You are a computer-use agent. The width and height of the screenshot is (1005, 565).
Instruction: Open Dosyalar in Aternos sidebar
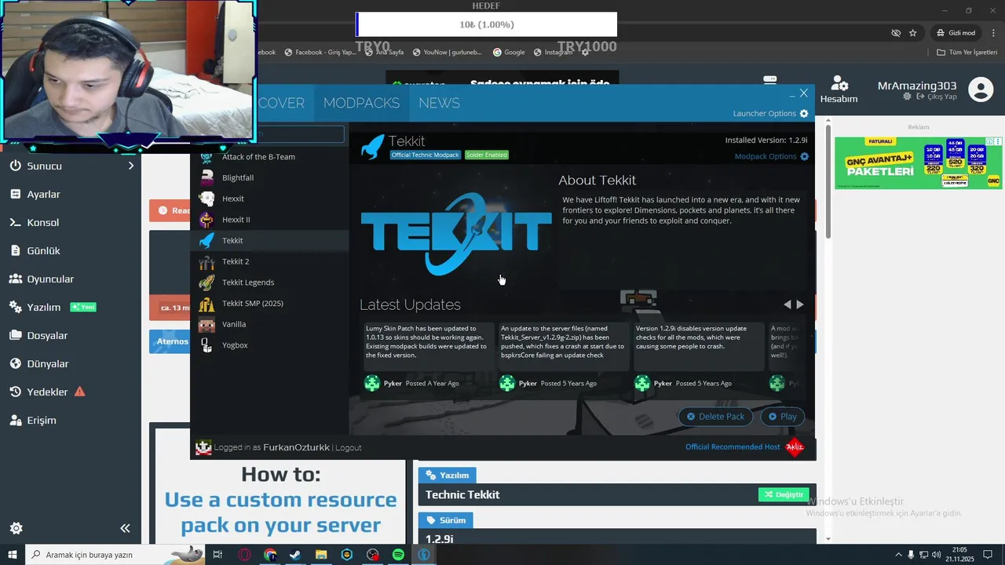(x=47, y=335)
